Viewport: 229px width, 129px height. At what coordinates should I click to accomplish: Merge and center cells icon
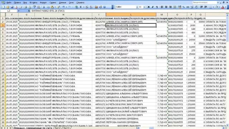[175, 7]
